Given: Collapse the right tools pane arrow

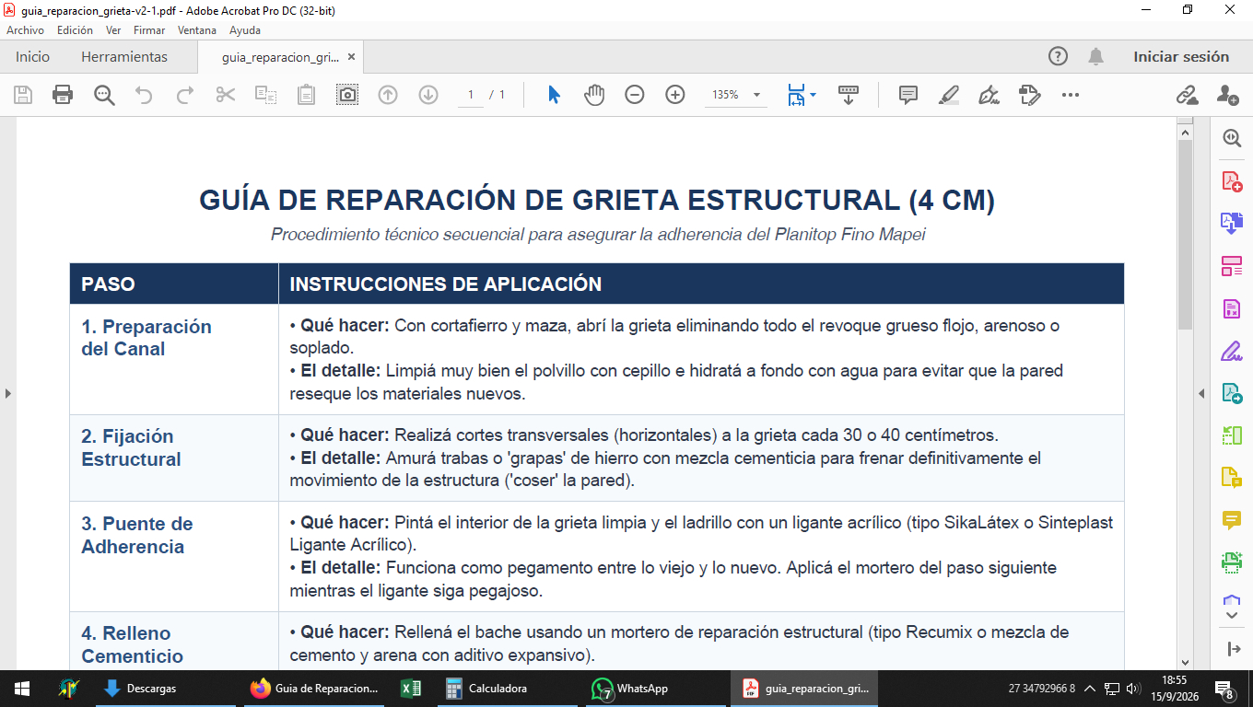Looking at the screenshot, I should (1201, 393).
